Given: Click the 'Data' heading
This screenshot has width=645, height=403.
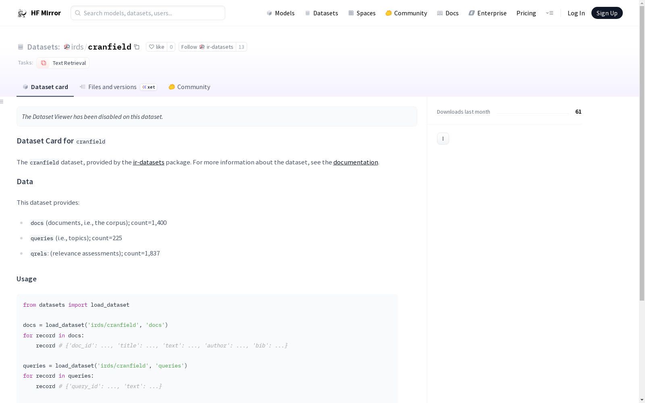Looking at the screenshot, I should coord(25,181).
